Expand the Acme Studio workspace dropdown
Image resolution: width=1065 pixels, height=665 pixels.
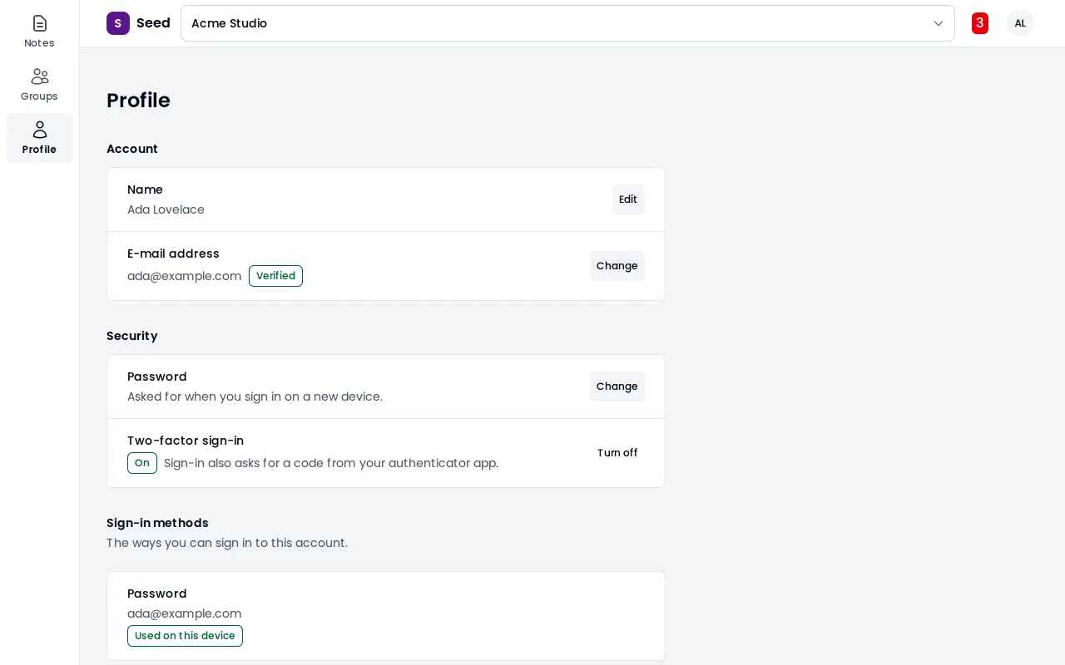(567, 23)
